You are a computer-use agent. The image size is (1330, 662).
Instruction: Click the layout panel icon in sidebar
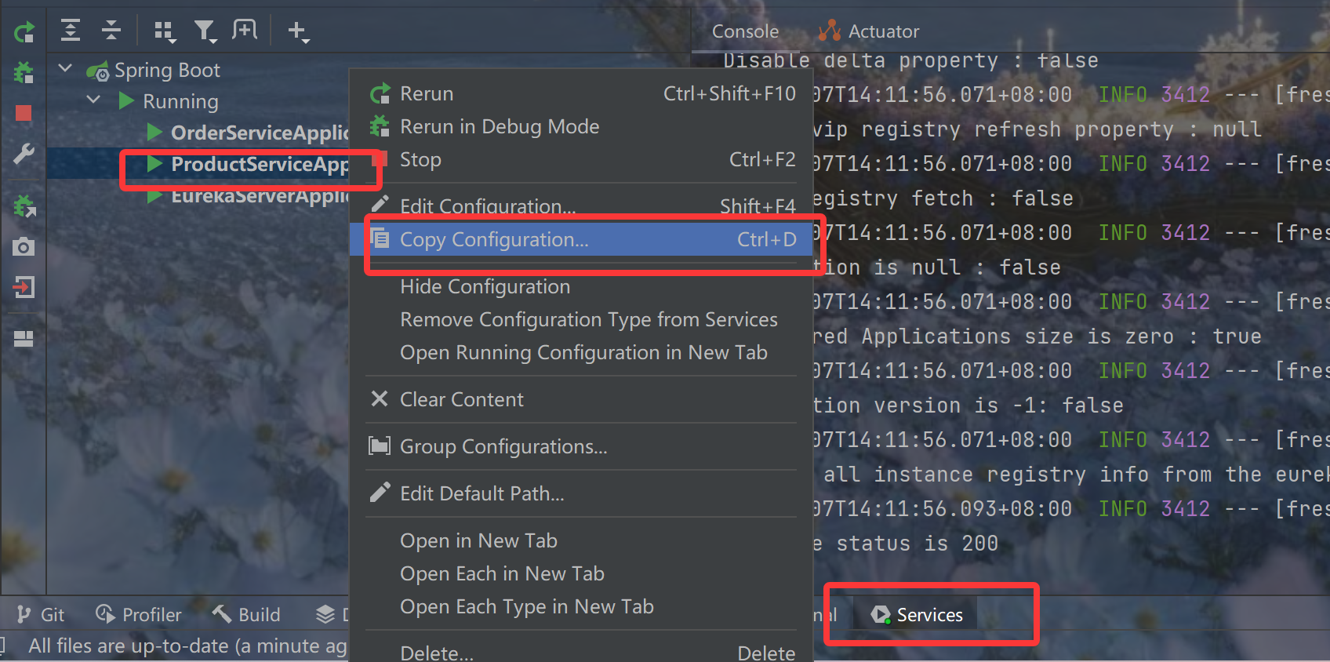tap(24, 339)
